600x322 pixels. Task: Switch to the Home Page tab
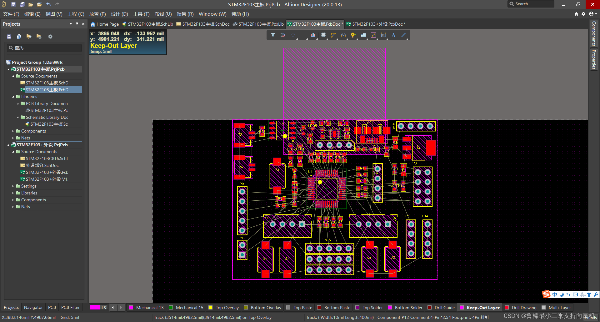(x=105, y=24)
